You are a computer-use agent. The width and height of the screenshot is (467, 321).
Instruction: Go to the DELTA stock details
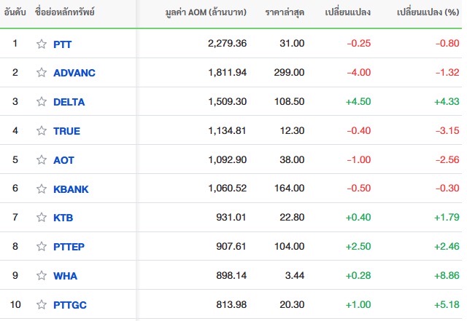point(69,102)
